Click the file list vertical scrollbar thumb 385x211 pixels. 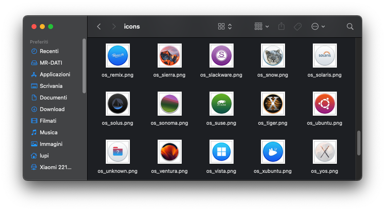click(x=359, y=143)
